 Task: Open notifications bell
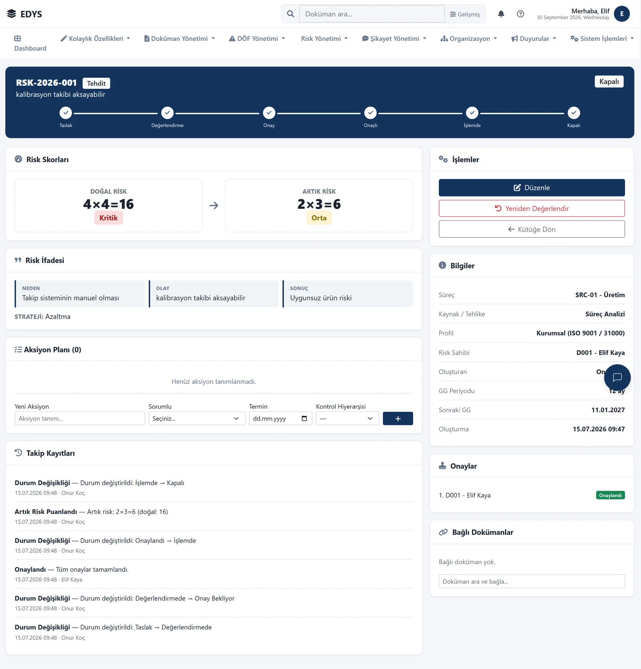(501, 14)
